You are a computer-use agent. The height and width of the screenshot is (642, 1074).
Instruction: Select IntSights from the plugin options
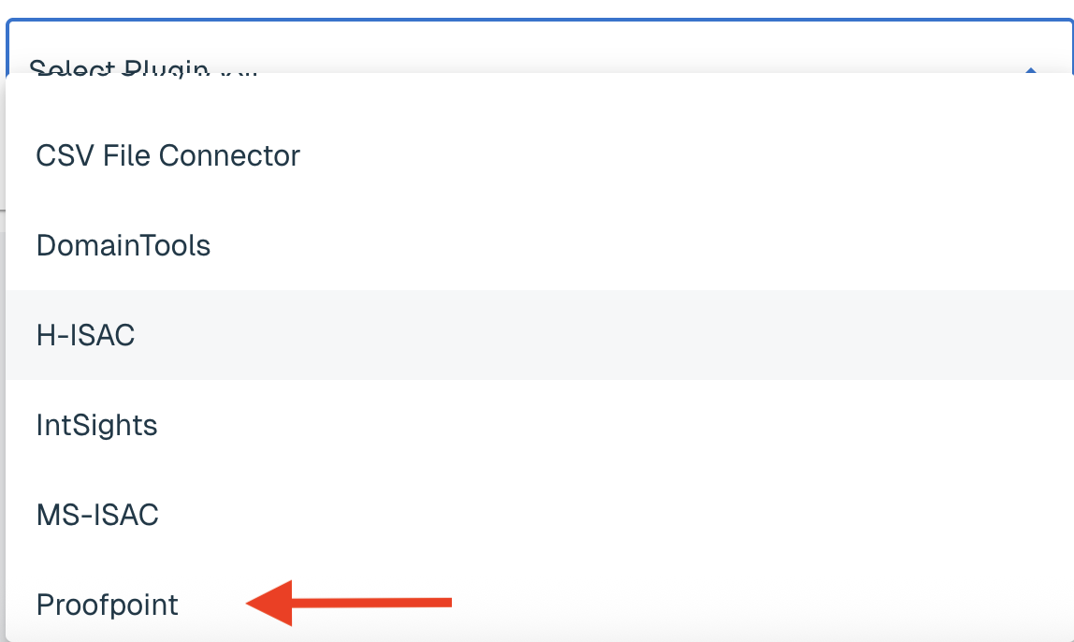tap(540, 425)
